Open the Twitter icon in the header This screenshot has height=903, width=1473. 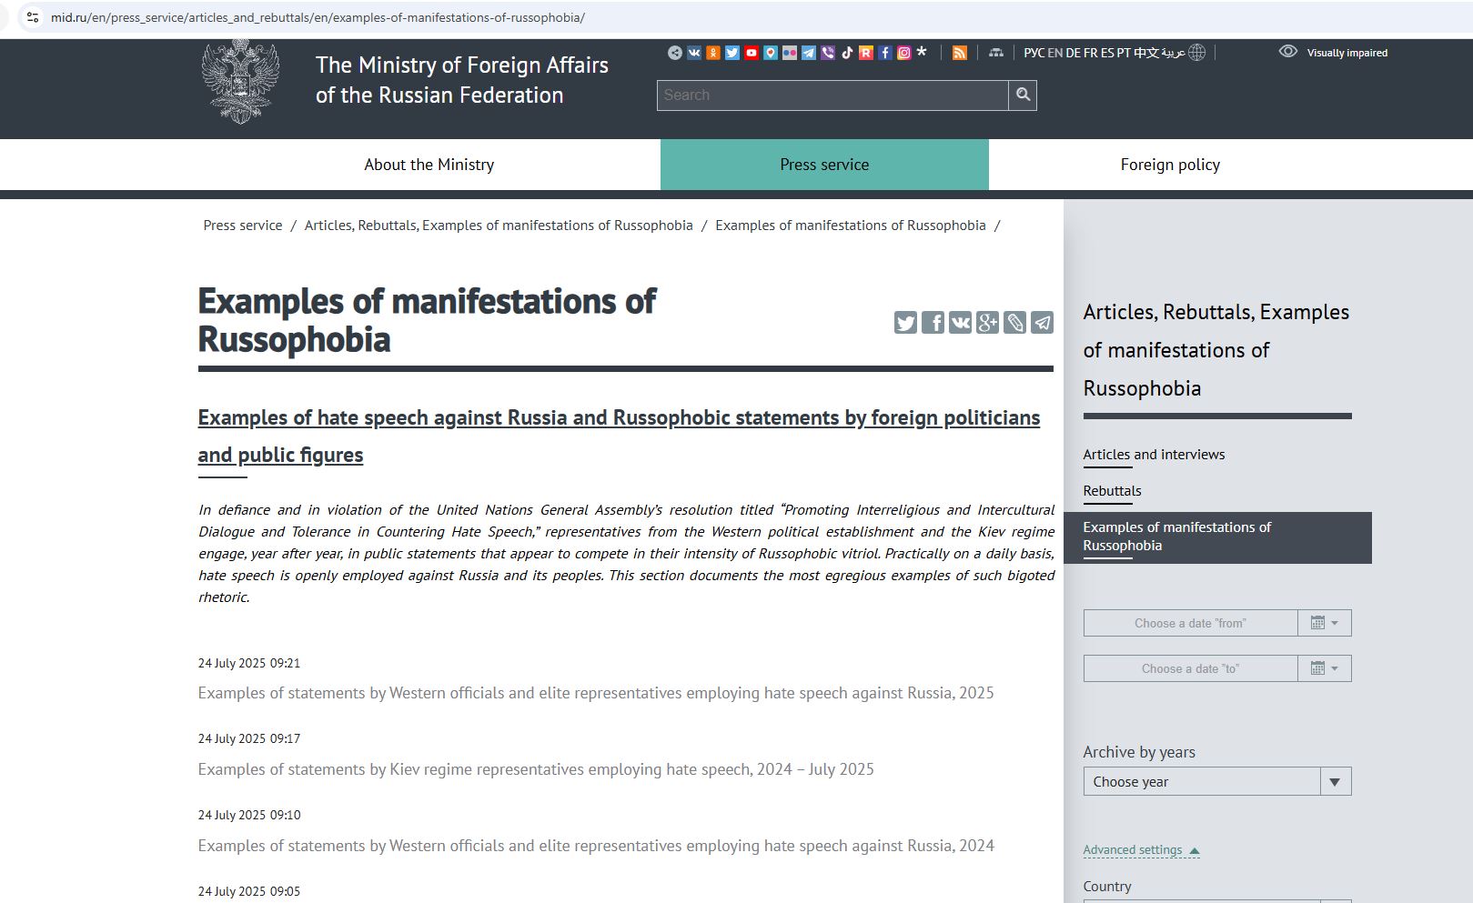732,53
